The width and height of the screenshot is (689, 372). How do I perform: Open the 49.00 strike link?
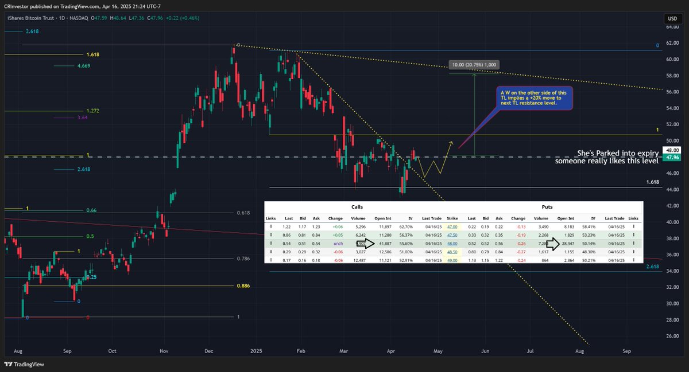coord(452,260)
